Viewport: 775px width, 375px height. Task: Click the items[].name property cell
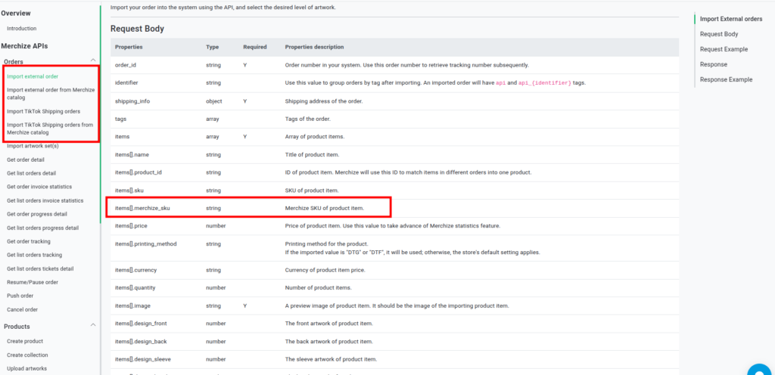pyautogui.click(x=131, y=155)
